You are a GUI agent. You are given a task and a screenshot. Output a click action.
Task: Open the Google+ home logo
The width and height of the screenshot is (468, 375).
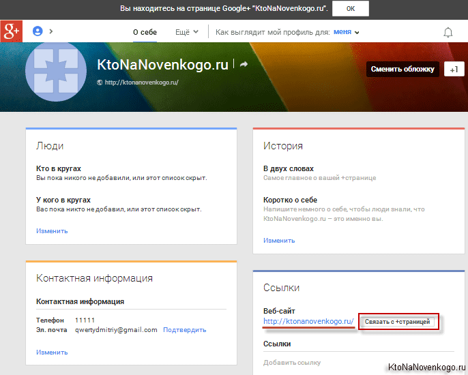coord(12,31)
